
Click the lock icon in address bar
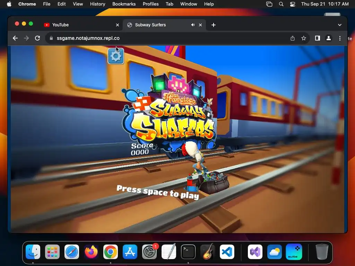click(51, 38)
